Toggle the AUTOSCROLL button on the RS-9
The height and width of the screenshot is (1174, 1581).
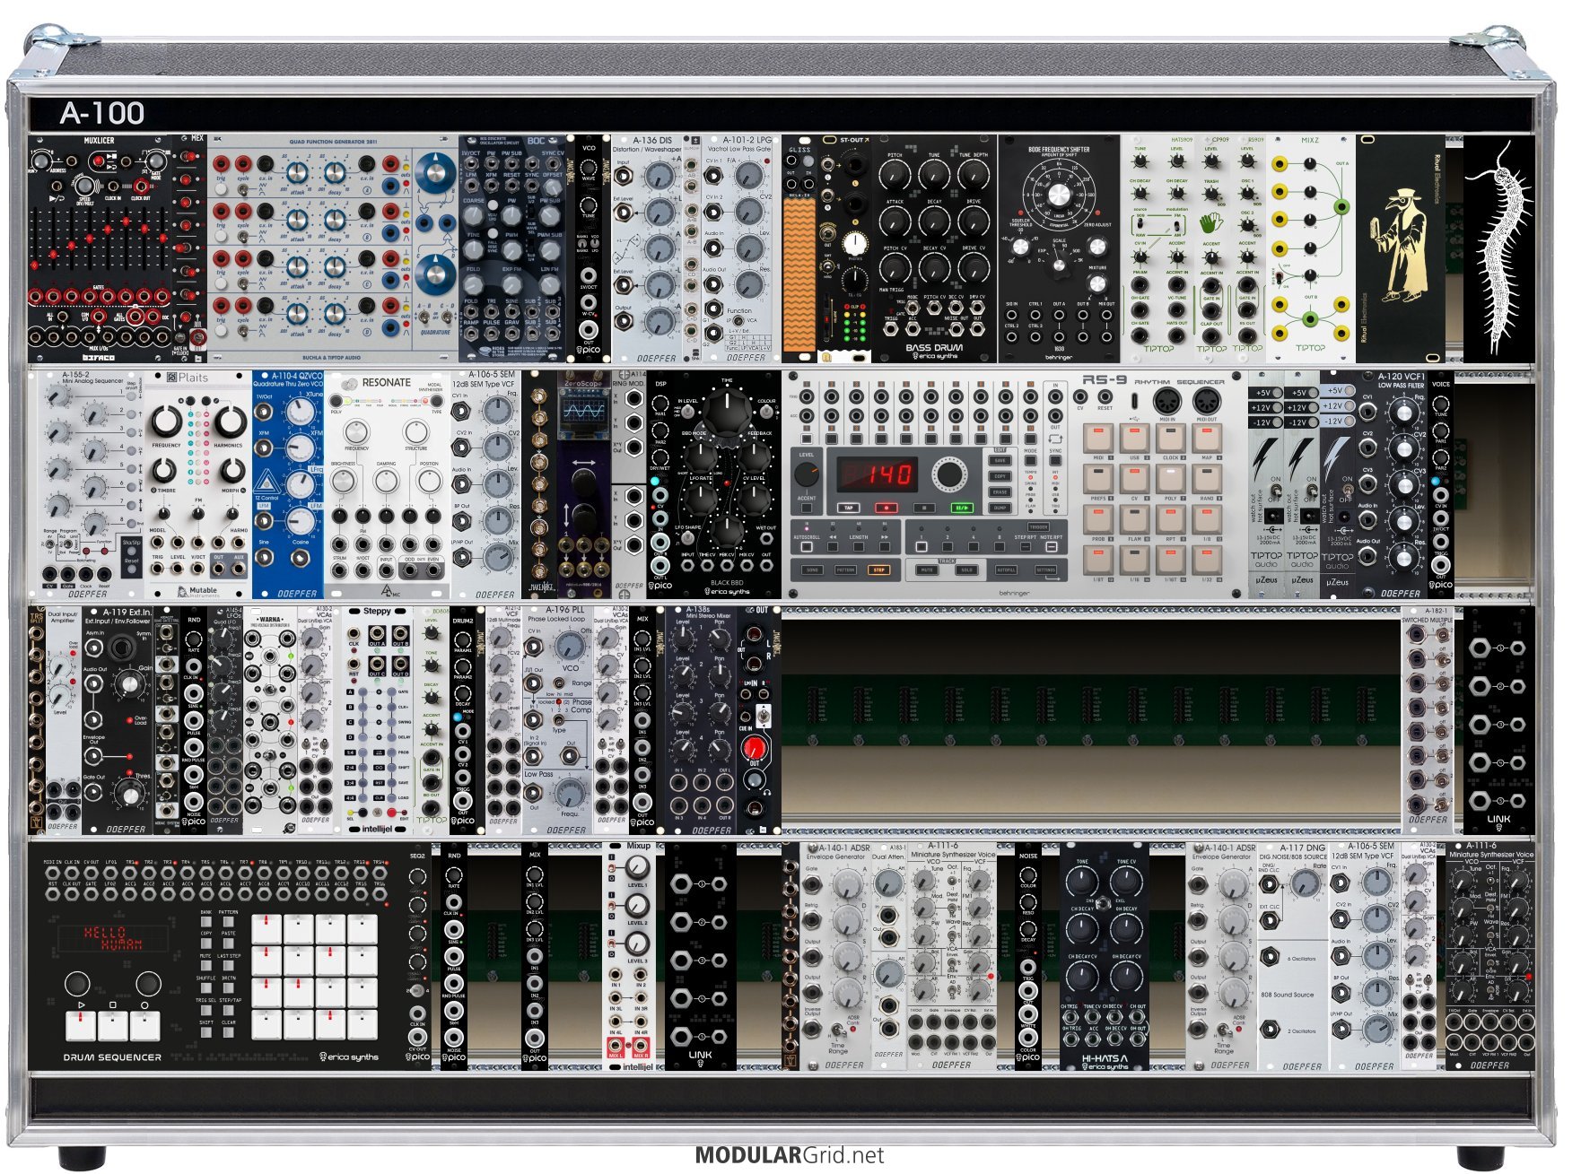pyautogui.click(x=807, y=545)
